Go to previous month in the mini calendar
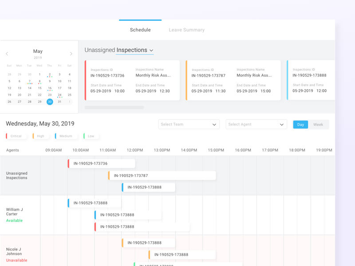The image size is (355, 266). pos(7,53)
